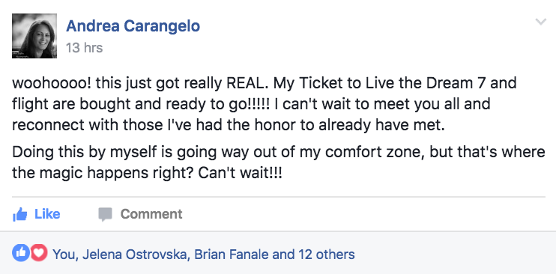This screenshot has height=274, width=556.
Task: Click the closing "Can't wait!!!" text
Action: [x=240, y=173]
